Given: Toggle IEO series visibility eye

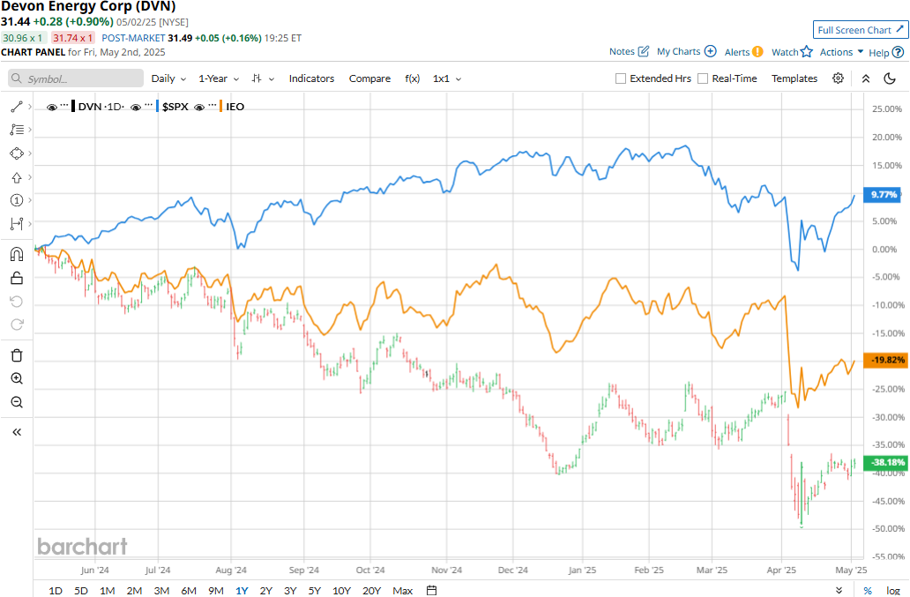Looking at the screenshot, I should (199, 108).
